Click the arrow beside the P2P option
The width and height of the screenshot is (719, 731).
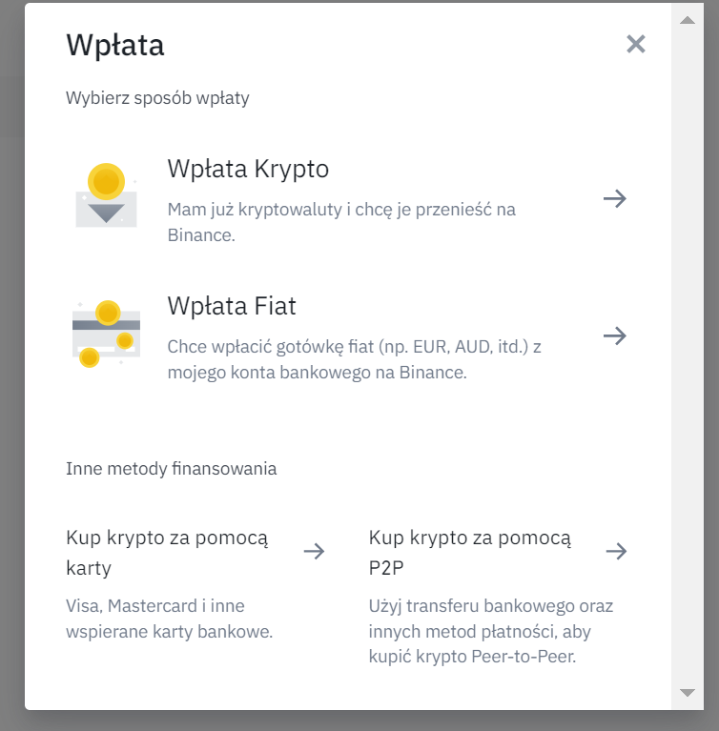(616, 551)
